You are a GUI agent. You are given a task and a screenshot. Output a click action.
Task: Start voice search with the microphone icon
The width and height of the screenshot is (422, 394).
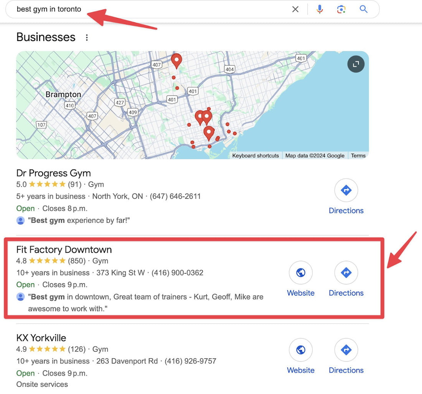(320, 9)
